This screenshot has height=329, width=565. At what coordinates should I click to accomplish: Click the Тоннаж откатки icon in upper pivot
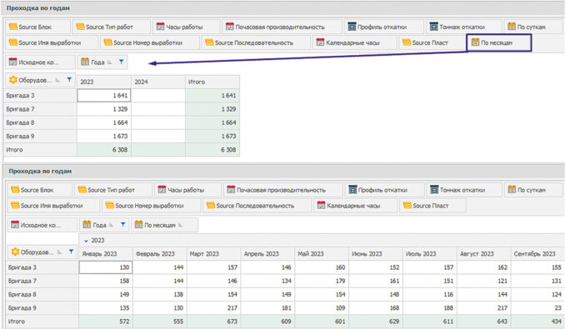pos(434,27)
